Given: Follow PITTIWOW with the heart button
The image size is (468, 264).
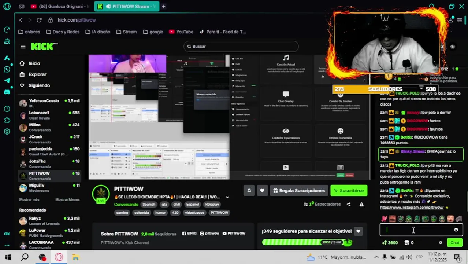Looking at the screenshot, I should click(x=262, y=191).
